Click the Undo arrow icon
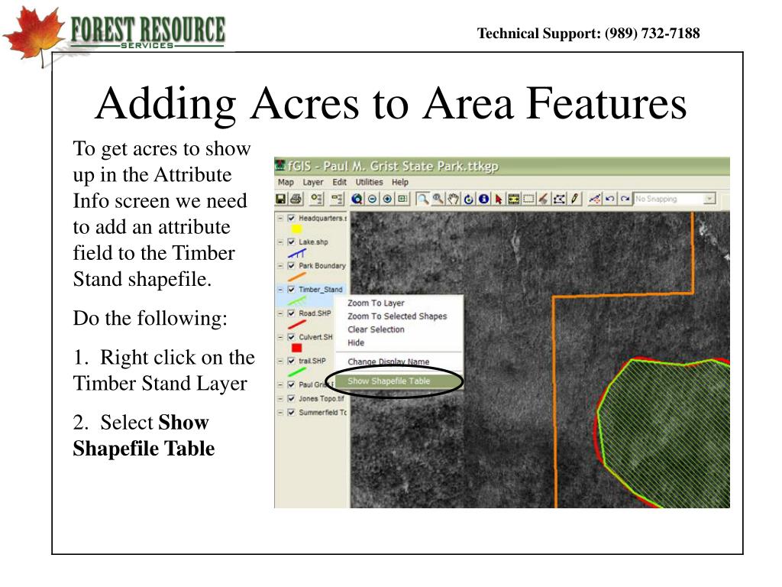782x587 pixels. (x=609, y=199)
